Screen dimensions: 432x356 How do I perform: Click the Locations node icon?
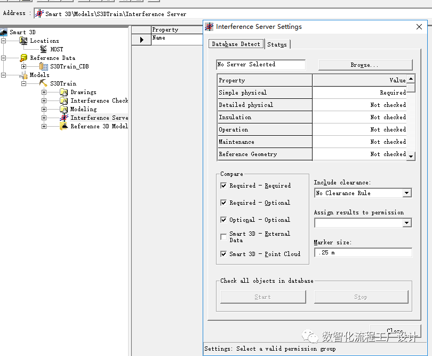[x=23, y=41]
